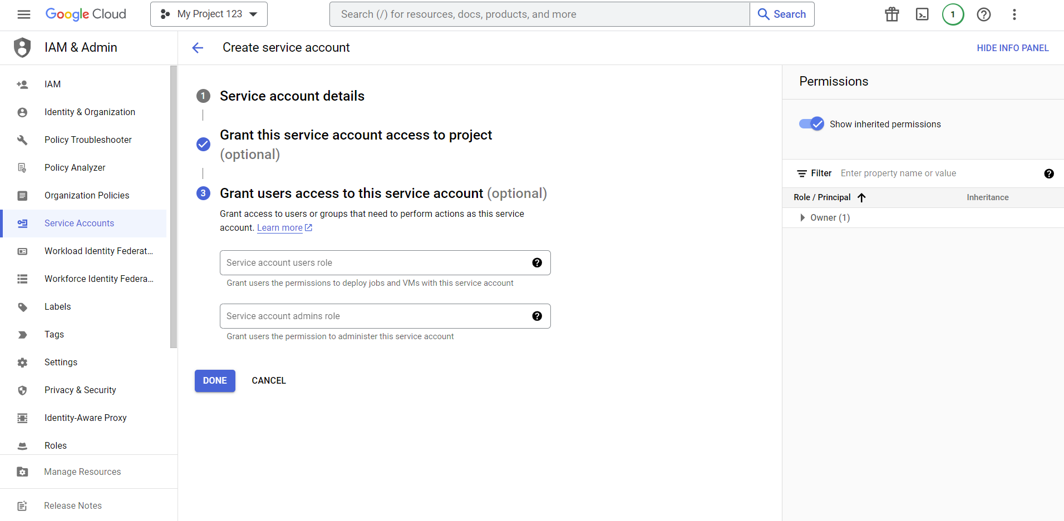Select Organization Policies in sidebar

coord(87,196)
